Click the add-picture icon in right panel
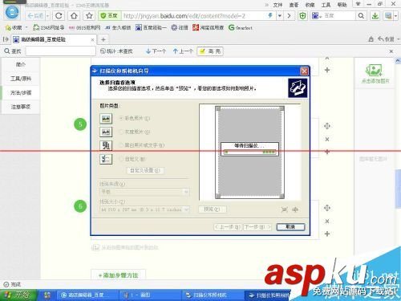Viewport: 401px width, 301px height. point(374,71)
